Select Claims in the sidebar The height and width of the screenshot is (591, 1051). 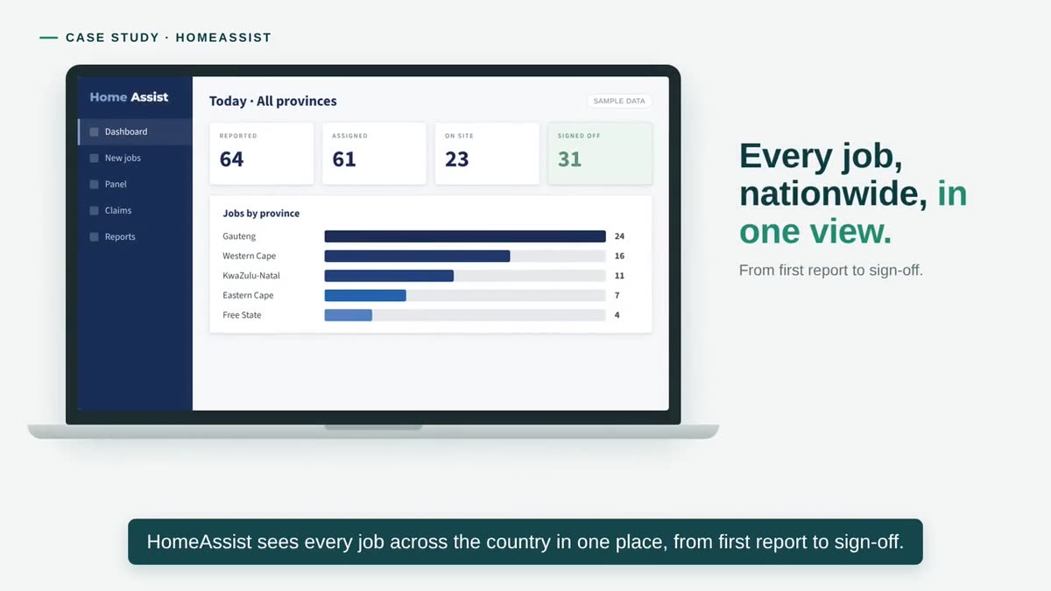[x=135, y=211]
